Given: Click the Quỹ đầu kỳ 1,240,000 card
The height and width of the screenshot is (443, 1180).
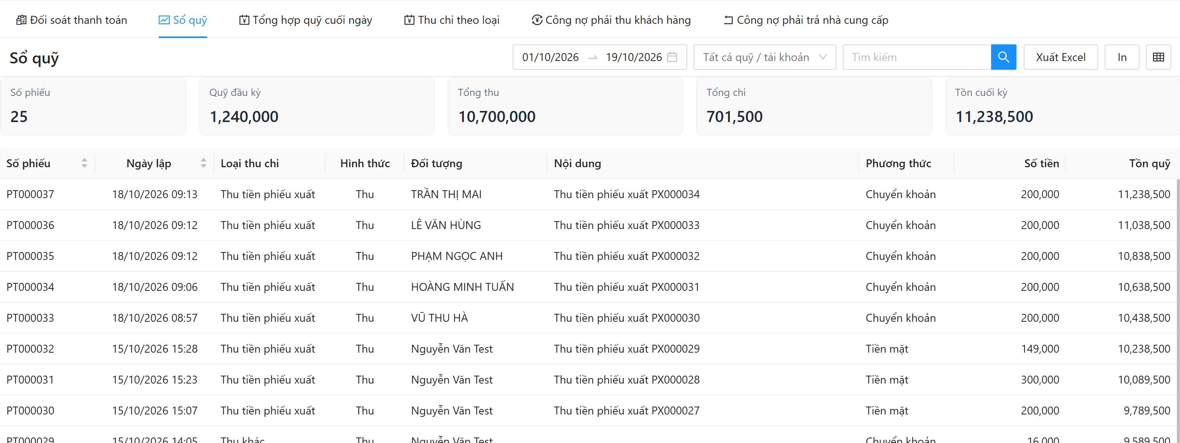Looking at the screenshot, I should pyautogui.click(x=317, y=106).
